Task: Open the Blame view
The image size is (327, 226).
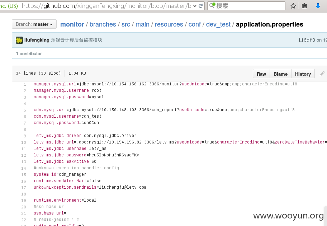Action: pyautogui.click(x=280, y=74)
